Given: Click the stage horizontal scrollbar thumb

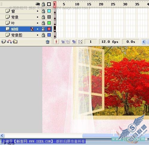Looking at the screenshot, I should tap(116, 136).
